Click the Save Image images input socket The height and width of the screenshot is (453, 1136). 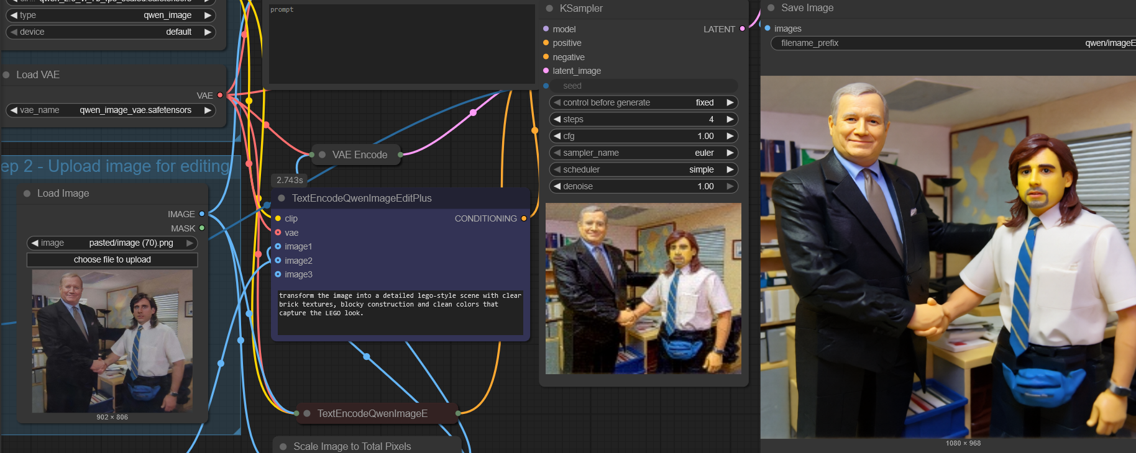(x=767, y=29)
